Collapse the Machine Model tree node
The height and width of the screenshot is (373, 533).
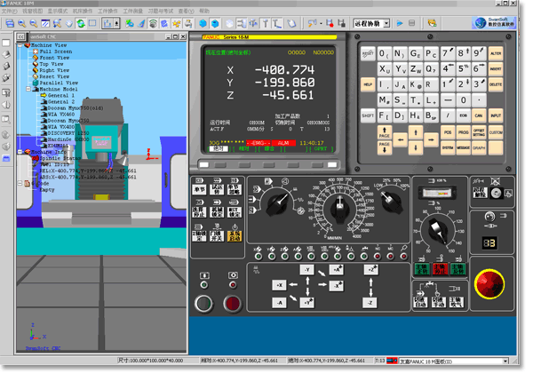(x=30, y=88)
